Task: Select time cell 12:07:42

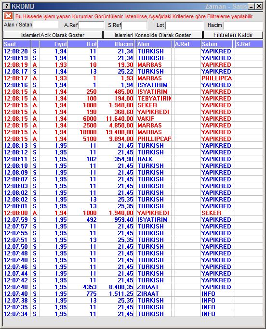Action: click(16, 280)
